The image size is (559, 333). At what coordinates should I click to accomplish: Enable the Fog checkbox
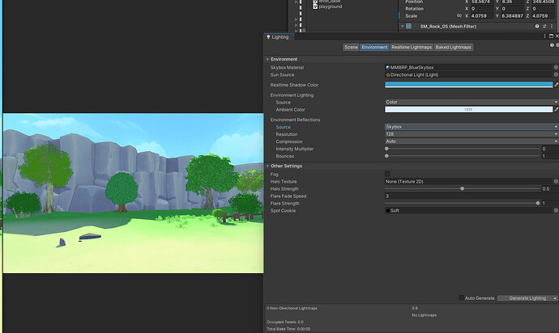[387, 174]
